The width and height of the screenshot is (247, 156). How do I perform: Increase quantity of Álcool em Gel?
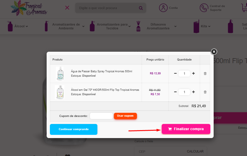point(194,92)
